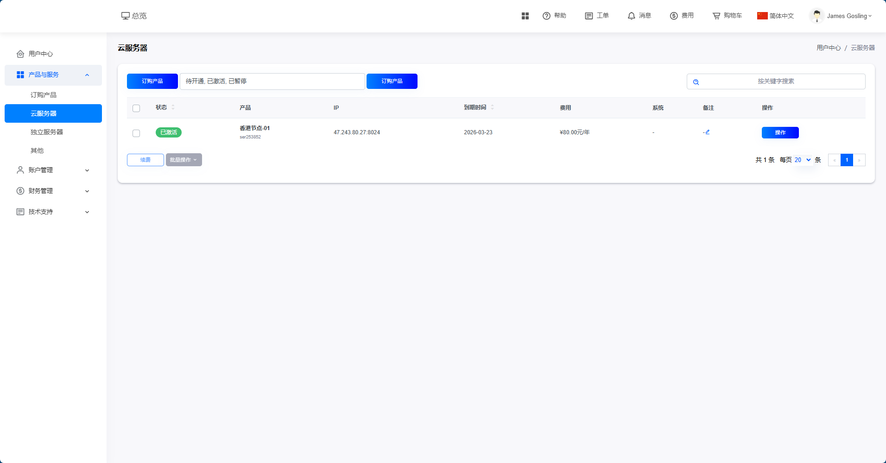Open the 消息 bell notification icon
This screenshot has height=463, width=886.
pos(631,16)
